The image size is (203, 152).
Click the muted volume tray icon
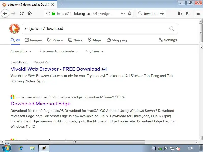point(178,148)
